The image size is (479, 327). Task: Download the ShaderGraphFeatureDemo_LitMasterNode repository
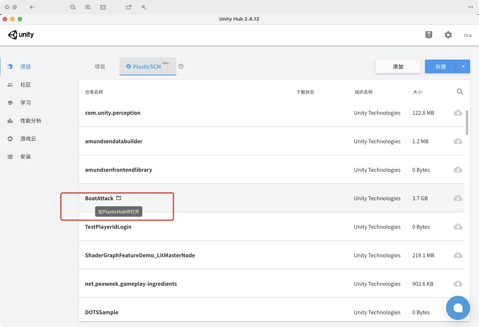[458, 255]
